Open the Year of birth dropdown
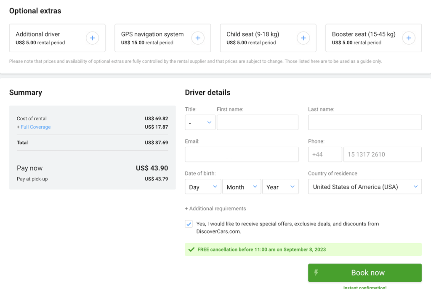431x289 pixels. point(280,187)
